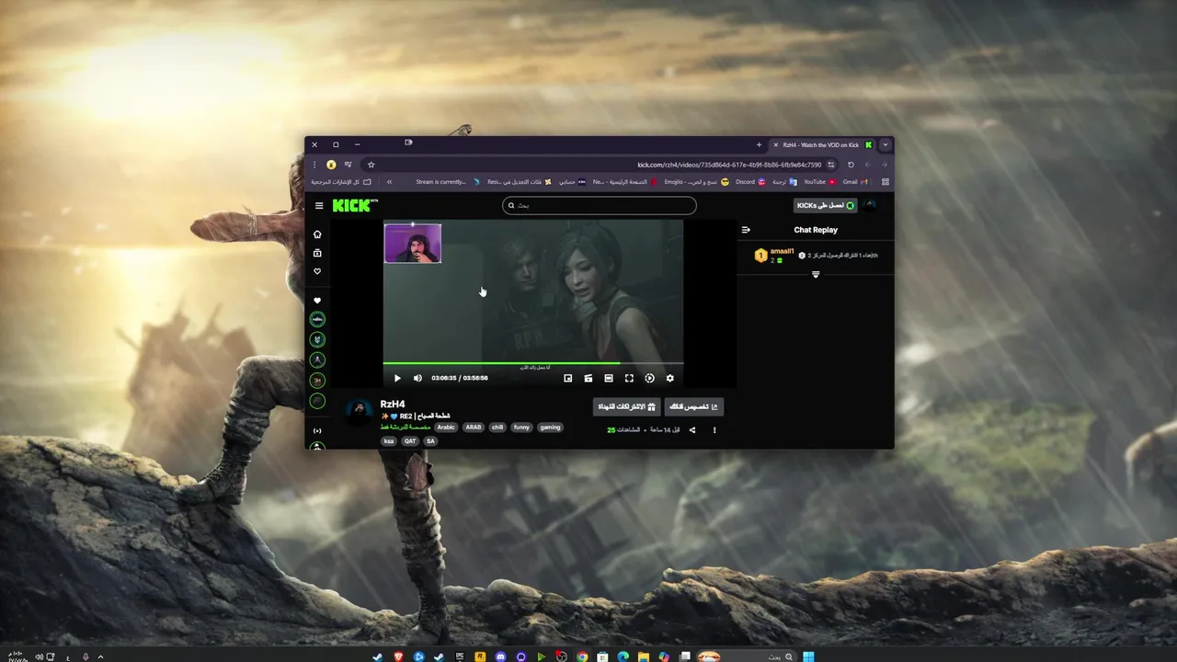Click the filled heart icon in sidebar
Screen dimensions: 1177x662
tap(317, 301)
